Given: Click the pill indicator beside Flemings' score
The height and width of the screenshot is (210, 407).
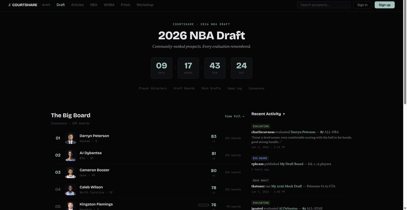Looking at the screenshot, I should click(204, 205).
